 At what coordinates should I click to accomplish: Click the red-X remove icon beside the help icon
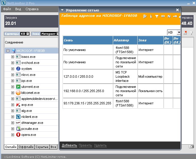(x=185, y=33)
